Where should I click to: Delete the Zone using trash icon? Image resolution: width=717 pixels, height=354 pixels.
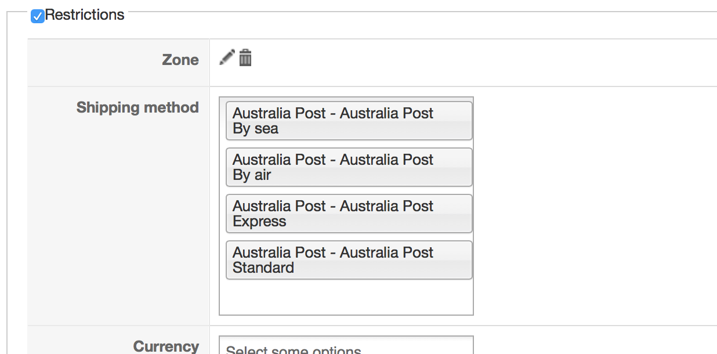pos(245,58)
